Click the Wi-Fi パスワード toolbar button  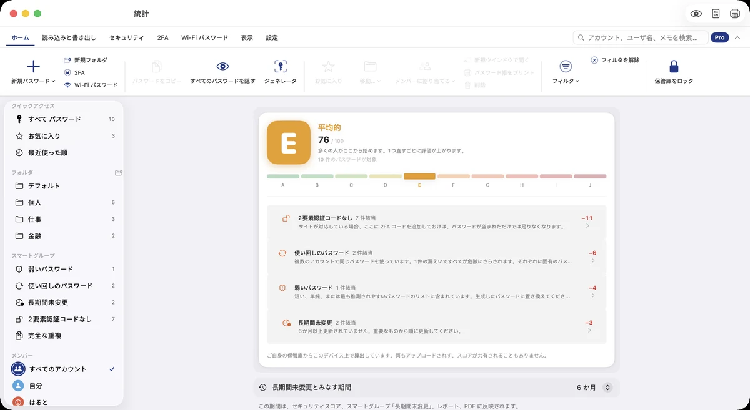click(x=91, y=85)
